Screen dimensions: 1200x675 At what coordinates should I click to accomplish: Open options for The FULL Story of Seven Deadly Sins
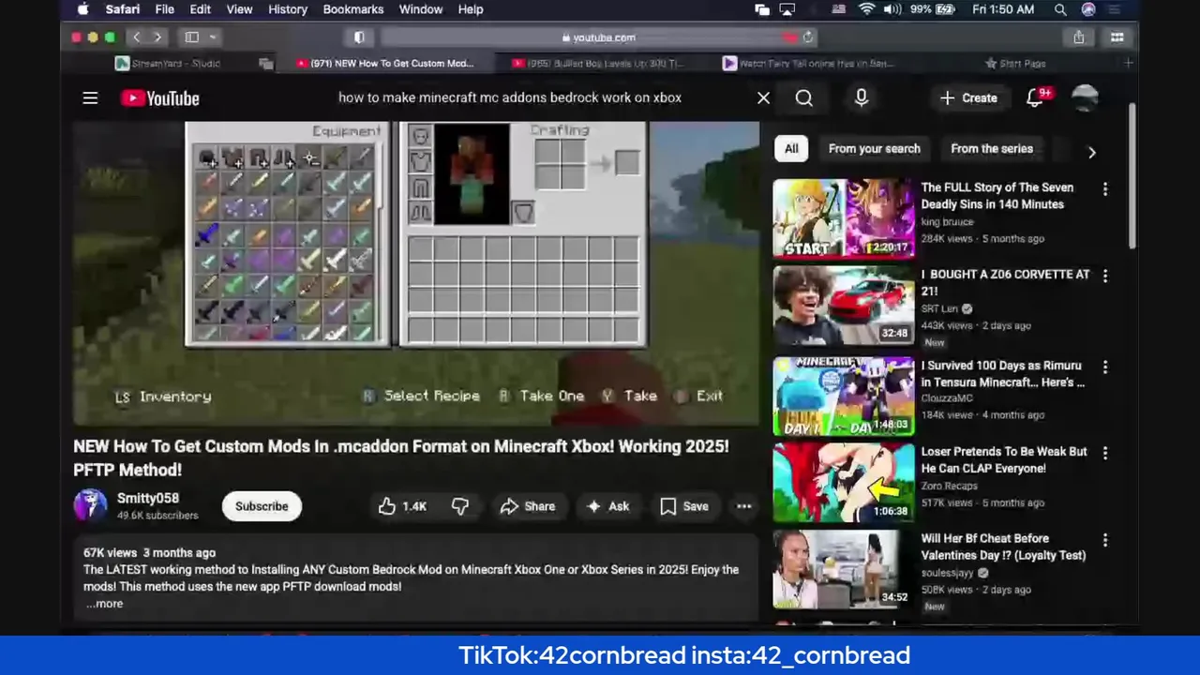point(1104,189)
